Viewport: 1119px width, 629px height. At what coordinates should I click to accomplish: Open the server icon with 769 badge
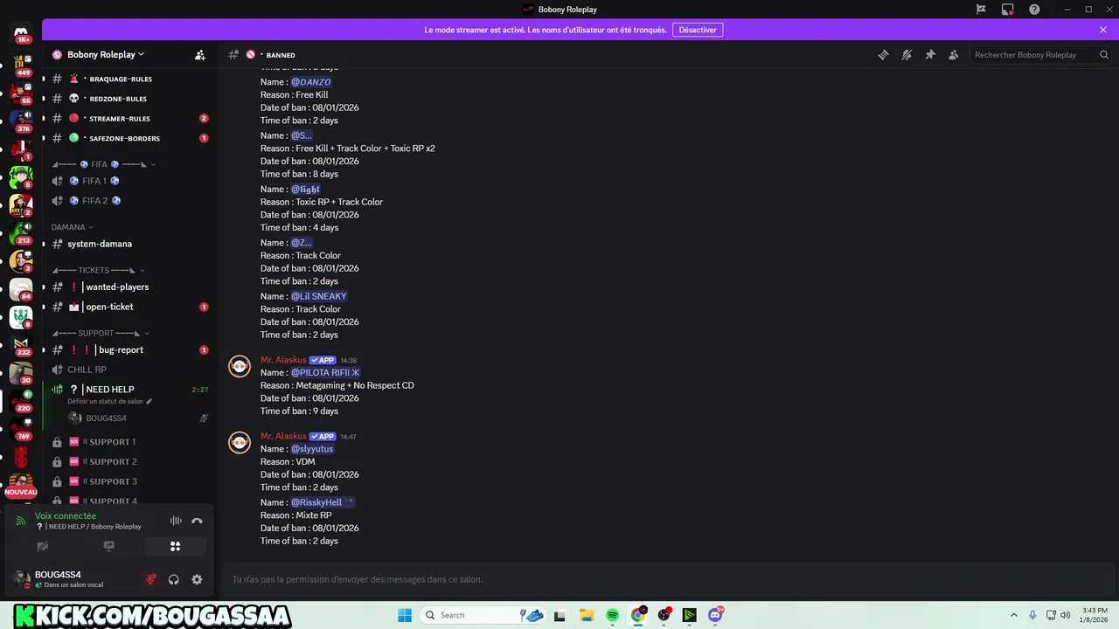click(21, 427)
